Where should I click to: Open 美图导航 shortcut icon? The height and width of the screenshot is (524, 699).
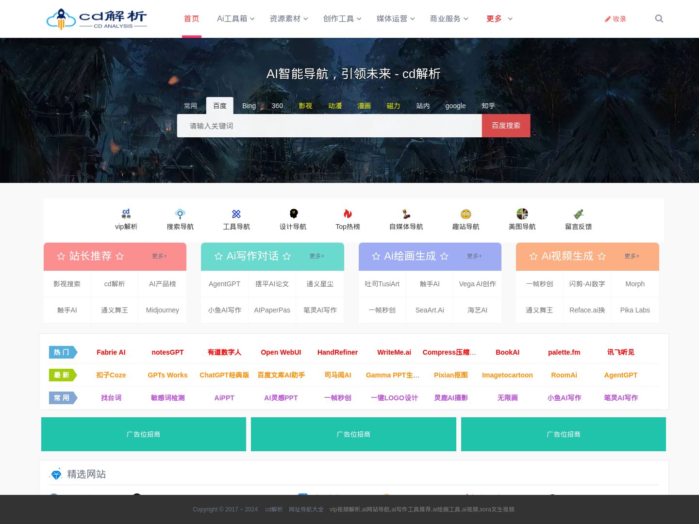coord(522,213)
